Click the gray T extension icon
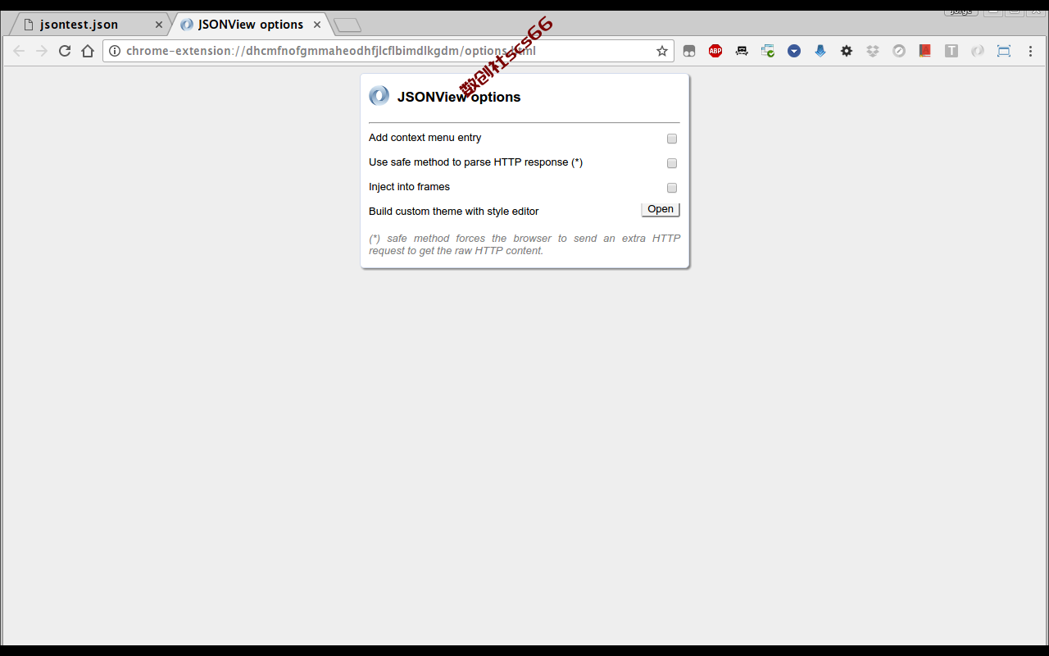 point(951,51)
